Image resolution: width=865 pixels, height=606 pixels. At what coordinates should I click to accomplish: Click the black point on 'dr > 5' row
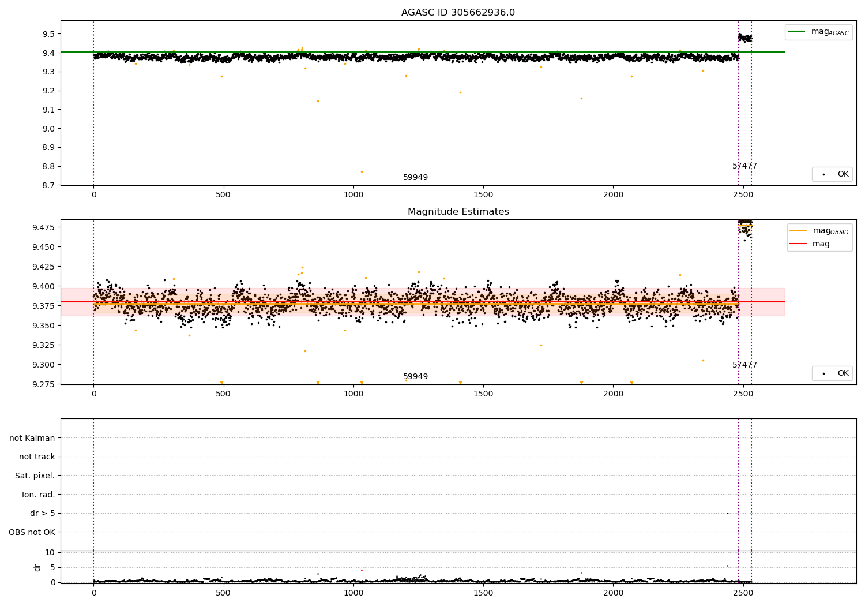pyautogui.click(x=727, y=513)
